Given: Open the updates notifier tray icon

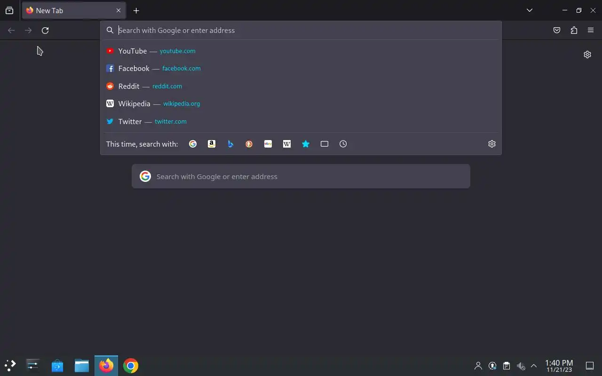Looking at the screenshot, I should tap(492, 366).
